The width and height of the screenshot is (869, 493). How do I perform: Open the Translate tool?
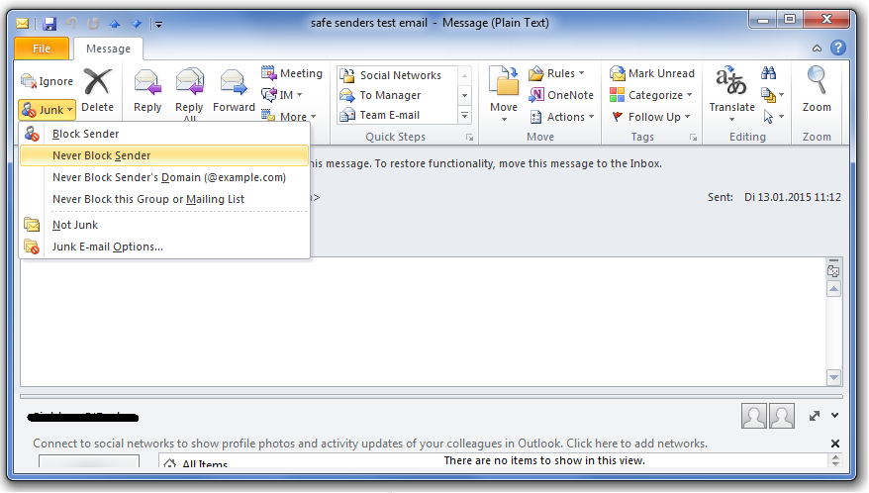click(731, 83)
